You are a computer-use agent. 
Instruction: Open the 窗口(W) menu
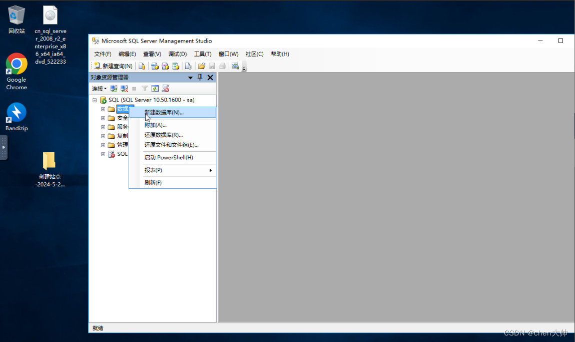(x=229, y=54)
